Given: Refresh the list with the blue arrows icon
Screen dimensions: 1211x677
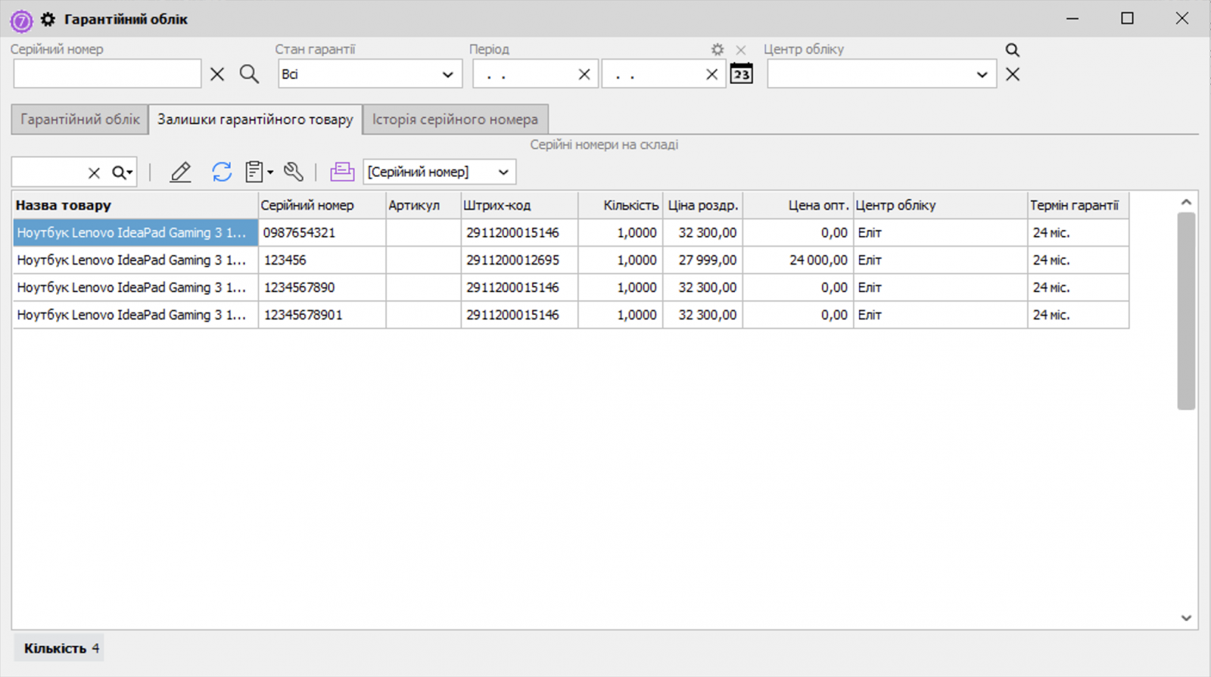Looking at the screenshot, I should [221, 172].
